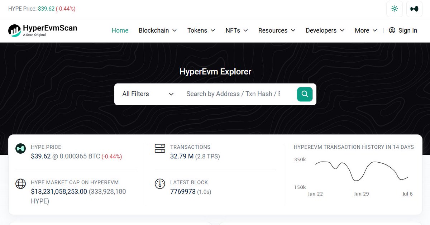Open the All Filters dropdown
Image resolution: width=430 pixels, height=225 pixels.
[x=148, y=94]
